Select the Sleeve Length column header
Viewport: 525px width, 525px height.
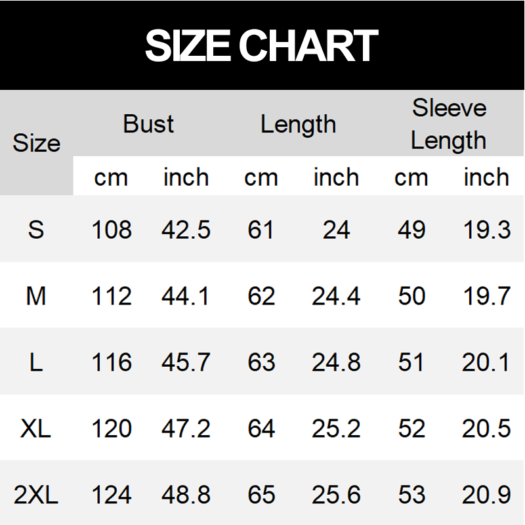(449, 124)
